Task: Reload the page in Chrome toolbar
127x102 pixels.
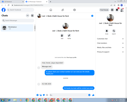Action: [9, 5]
